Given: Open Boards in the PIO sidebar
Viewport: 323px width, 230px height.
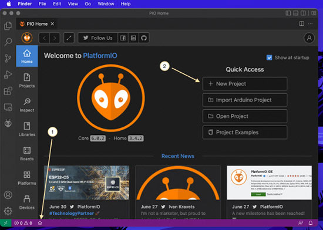Looking at the screenshot, I should [27, 154].
